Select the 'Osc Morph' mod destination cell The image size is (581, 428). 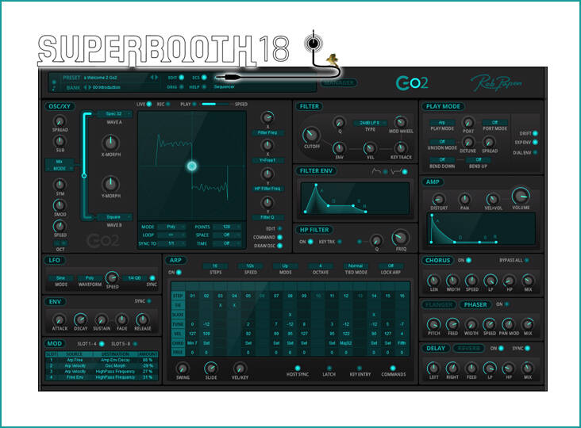(115, 365)
